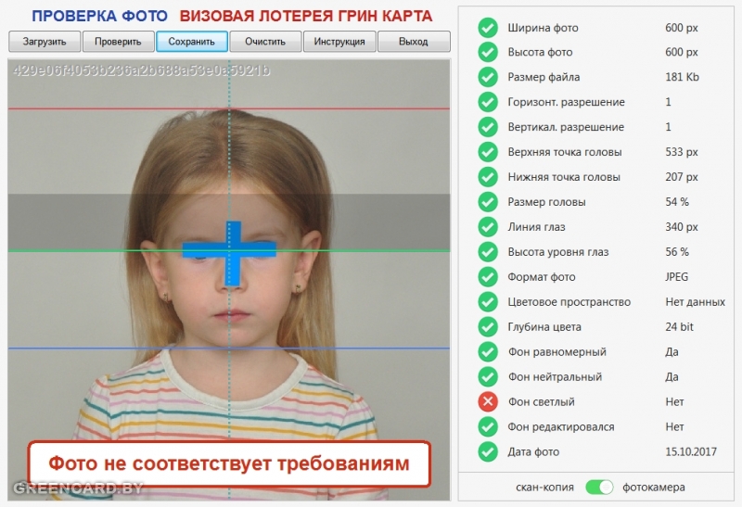
Task: Click green check icon for Ширина фото
Action: (488, 28)
